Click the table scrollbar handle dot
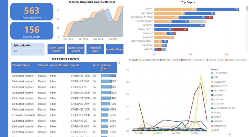Viewport: 249px width, 137px height. 119,63
